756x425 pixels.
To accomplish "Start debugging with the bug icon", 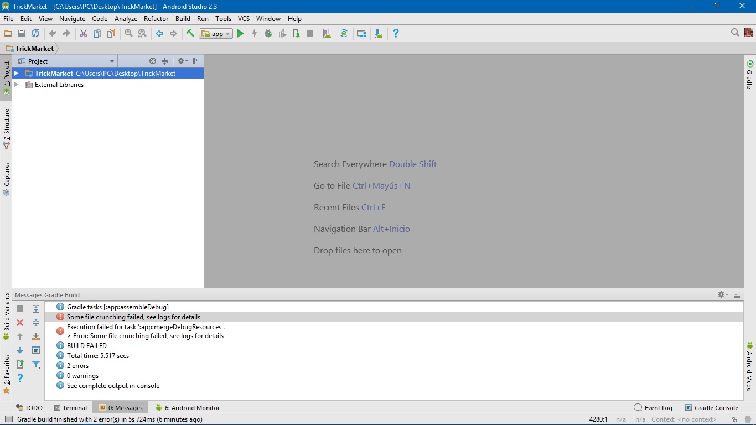I will [x=268, y=34].
